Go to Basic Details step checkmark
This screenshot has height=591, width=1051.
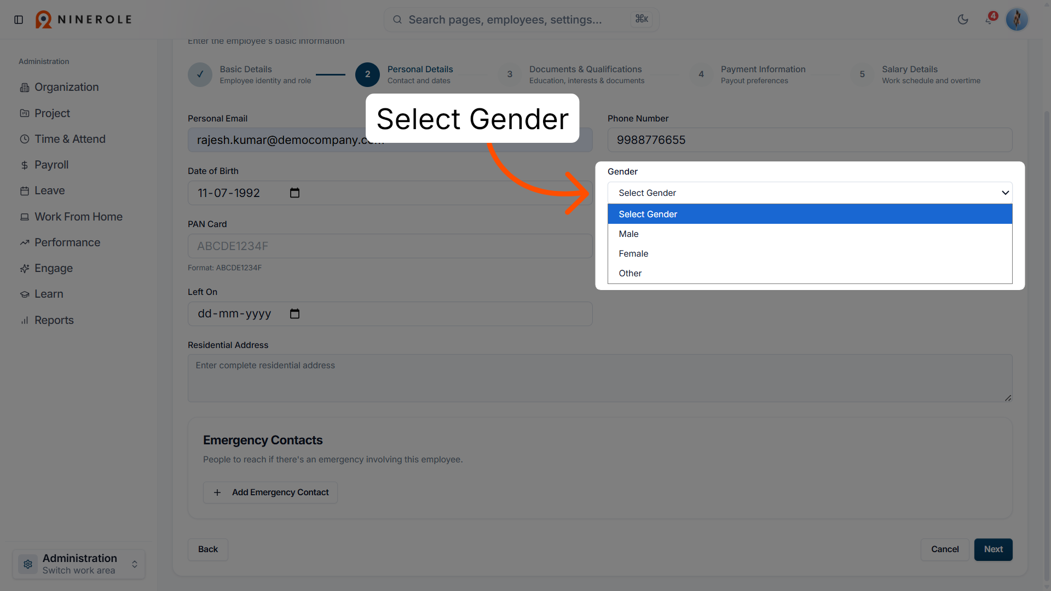(200, 74)
